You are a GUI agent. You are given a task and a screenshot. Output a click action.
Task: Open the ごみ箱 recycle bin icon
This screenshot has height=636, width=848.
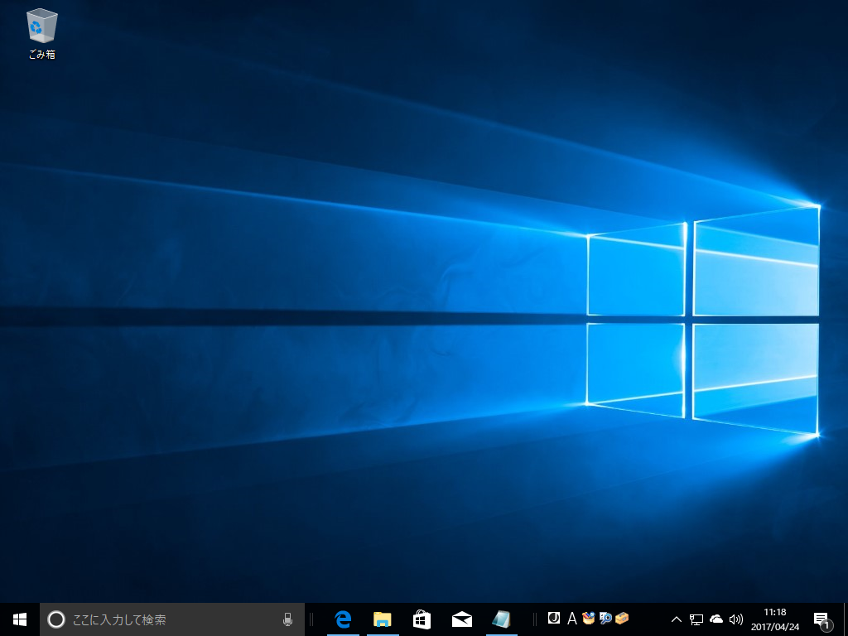tap(41, 33)
